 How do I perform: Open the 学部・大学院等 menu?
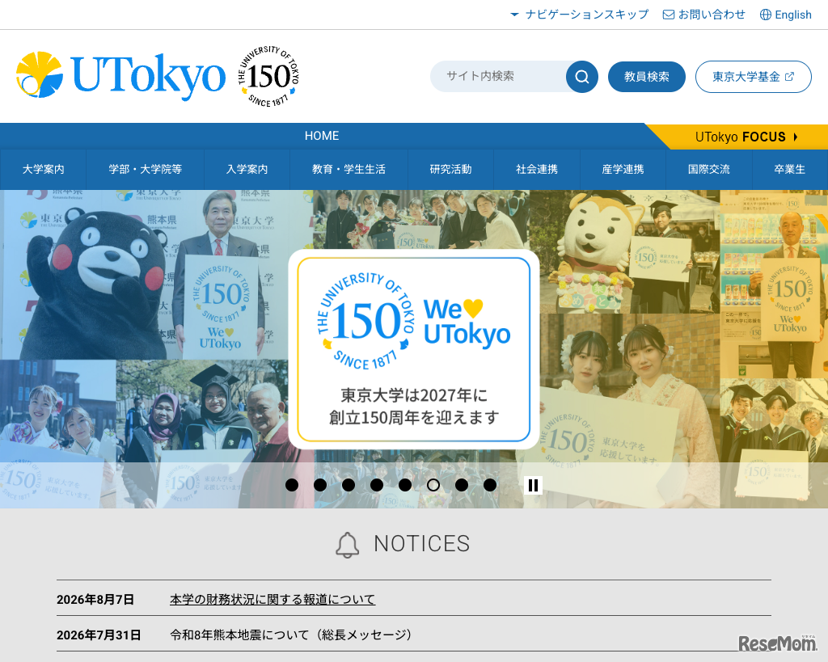click(x=146, y=170)
